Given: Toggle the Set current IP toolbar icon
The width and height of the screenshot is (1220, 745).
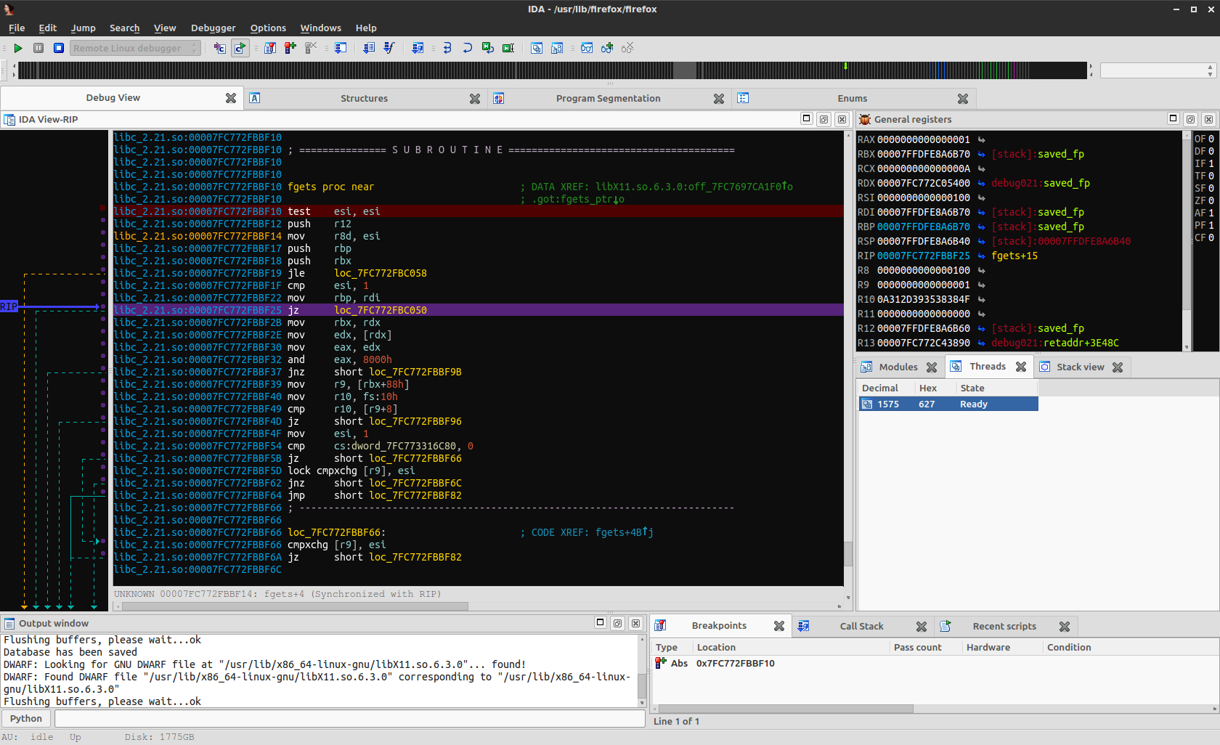Looking at the screenshot, I should 240,48.
